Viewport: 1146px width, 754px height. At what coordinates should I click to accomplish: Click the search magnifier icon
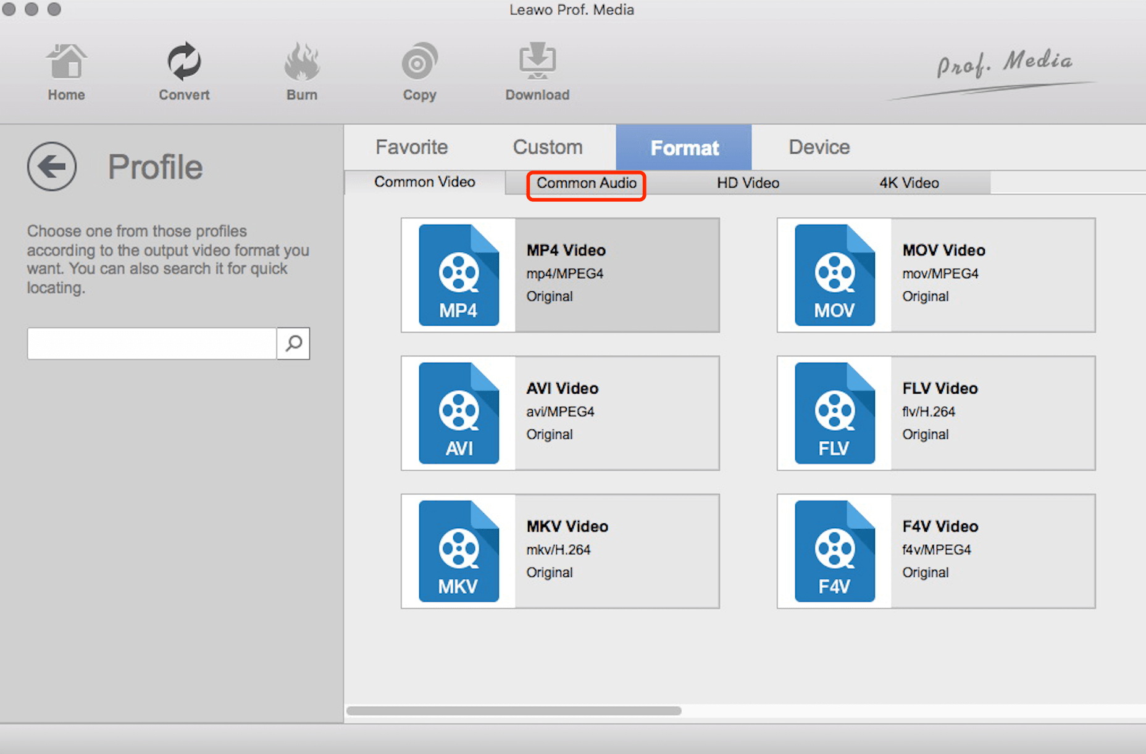pyautogui.click(x=293, y=344)
